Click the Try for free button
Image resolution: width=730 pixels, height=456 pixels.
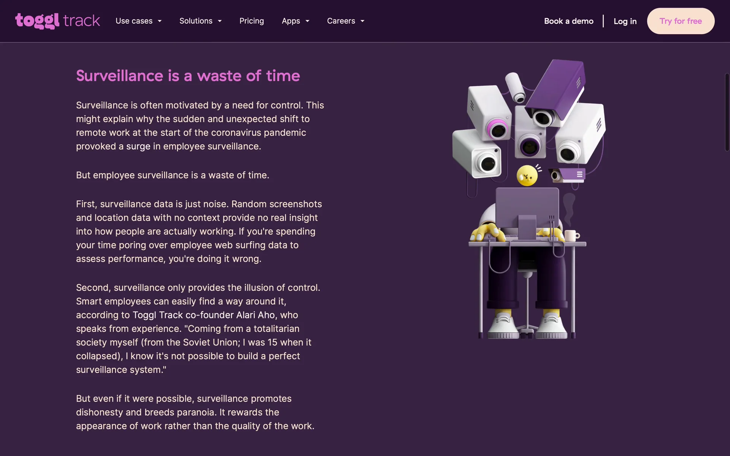(x=680, y=21)
